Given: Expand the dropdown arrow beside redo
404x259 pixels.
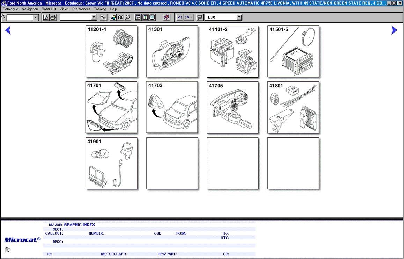Looking at the screenshot, I should pyautogui.click(x=192, y=17).
